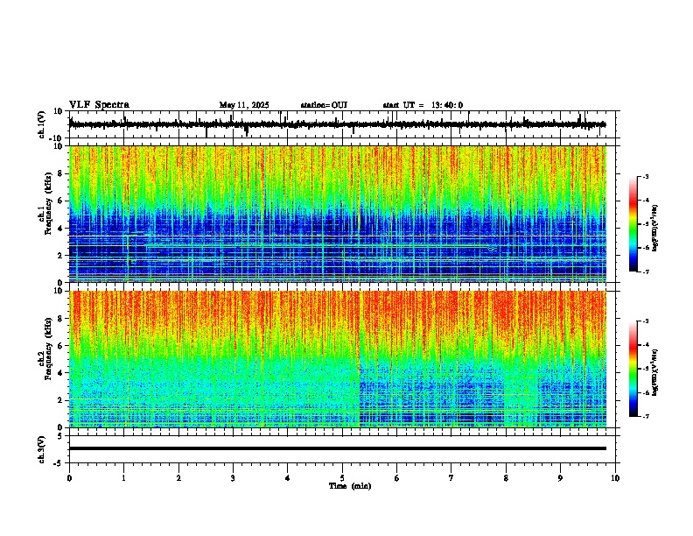Screen dimensions: 693x536
Task: Click the "5" tick on ch.3(V) axis
Action: pos(61,436)
